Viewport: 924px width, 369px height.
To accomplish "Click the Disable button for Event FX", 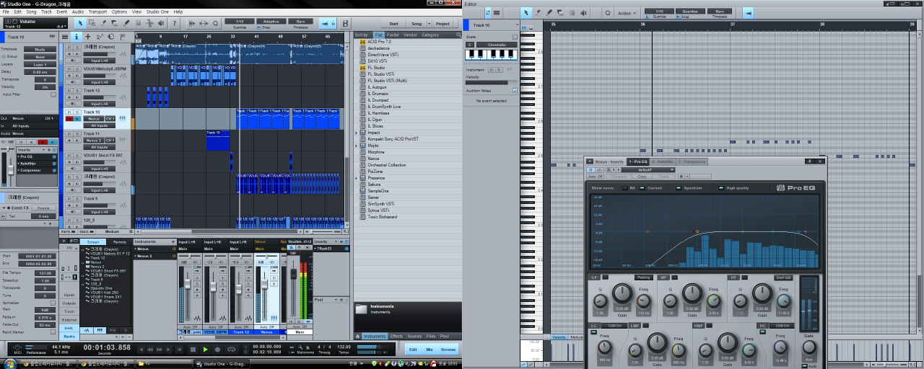I will [43, 208].
